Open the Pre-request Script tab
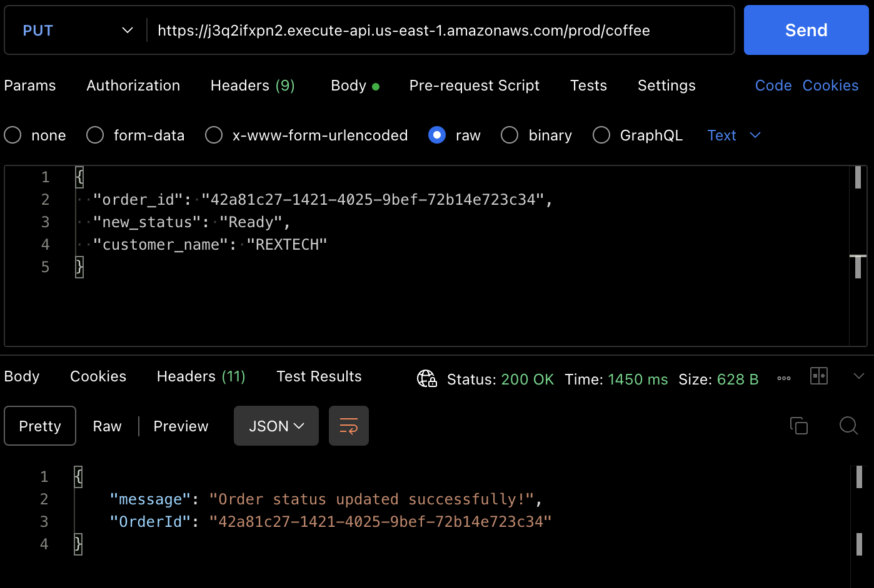 (x=475, y=86)
